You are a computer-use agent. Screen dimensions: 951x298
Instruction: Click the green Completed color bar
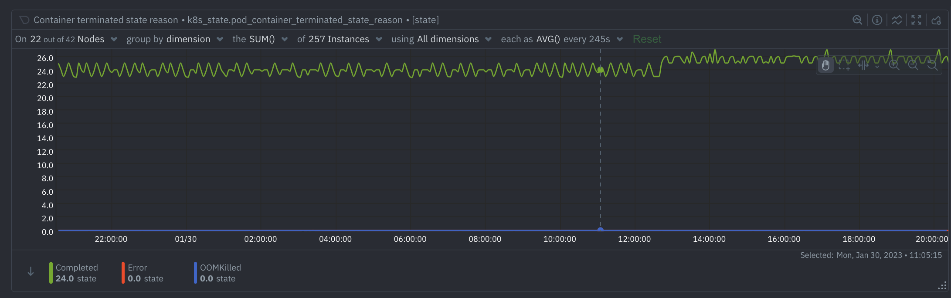tap(51, 273)
